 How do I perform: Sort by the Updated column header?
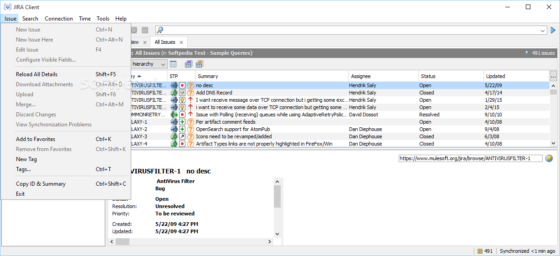tap(517, 76)
